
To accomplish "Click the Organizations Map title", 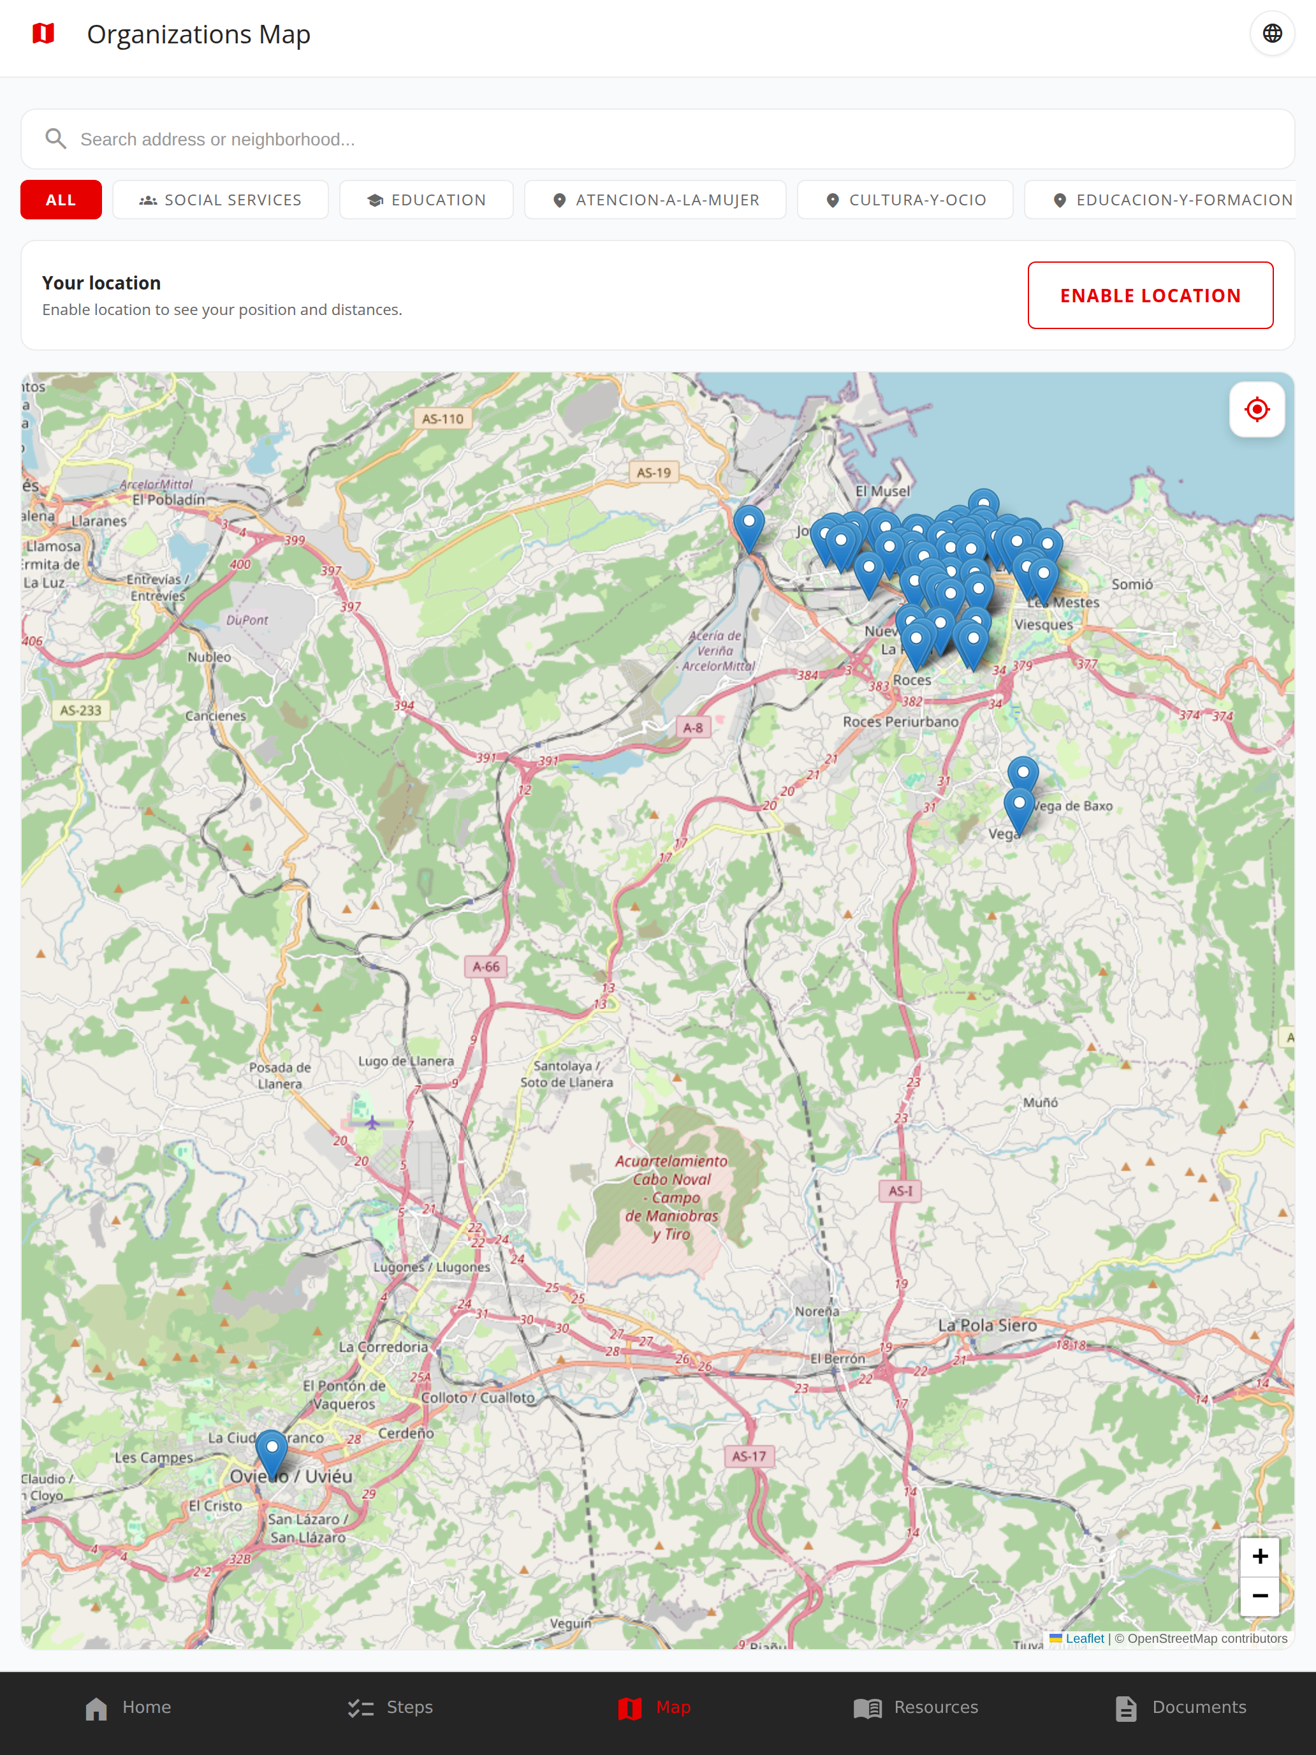I will point(198,34).
